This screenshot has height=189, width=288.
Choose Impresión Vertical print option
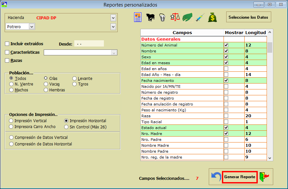click(12, 121)
